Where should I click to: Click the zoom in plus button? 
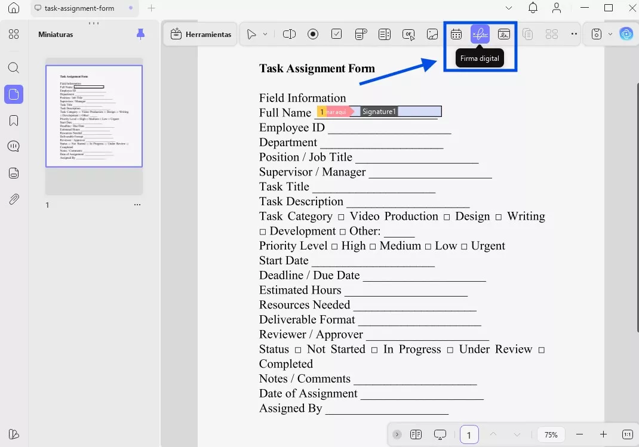point(603,434)
